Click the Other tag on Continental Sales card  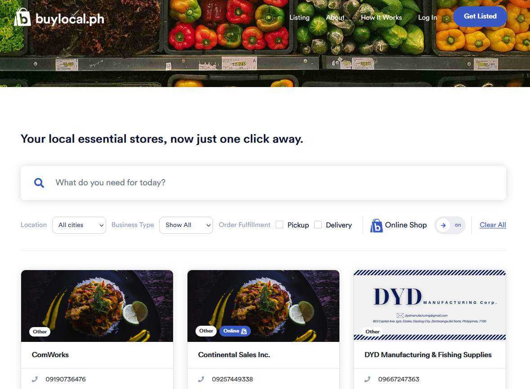point(206,331)
